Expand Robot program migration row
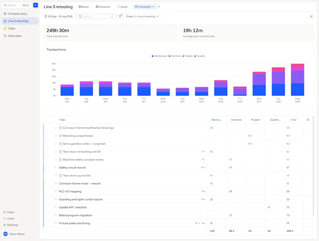Screen dimensions: 319x241 pyautogui.click(x=56, y=215)
